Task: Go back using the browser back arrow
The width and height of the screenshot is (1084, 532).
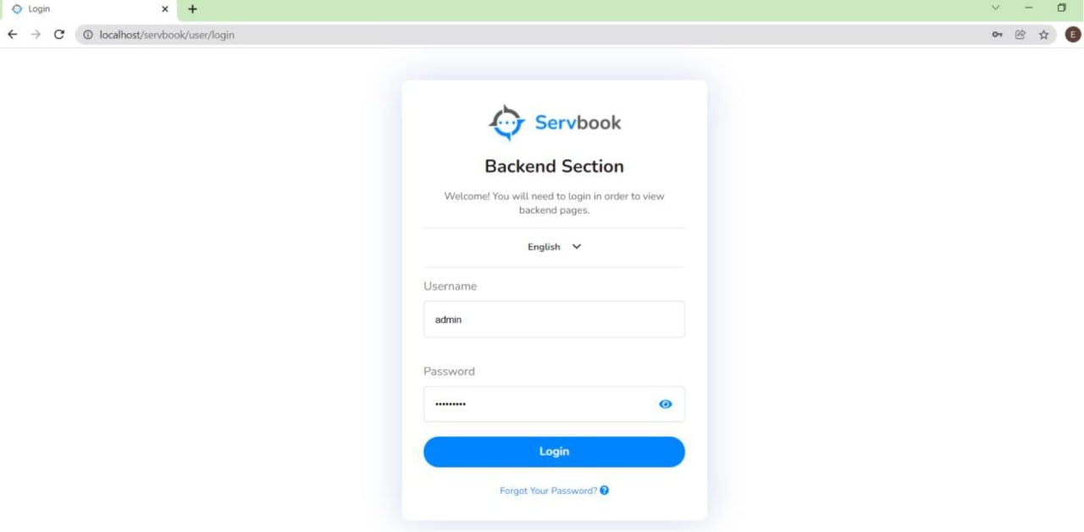Action: (x=12, y=35)
